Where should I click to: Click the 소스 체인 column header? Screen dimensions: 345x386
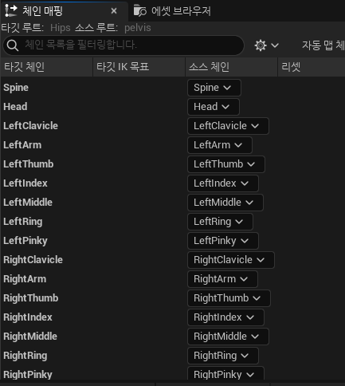point(231,67)
